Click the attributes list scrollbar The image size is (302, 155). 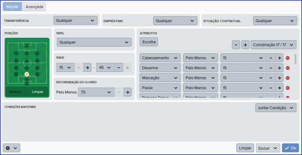point(295,59)
